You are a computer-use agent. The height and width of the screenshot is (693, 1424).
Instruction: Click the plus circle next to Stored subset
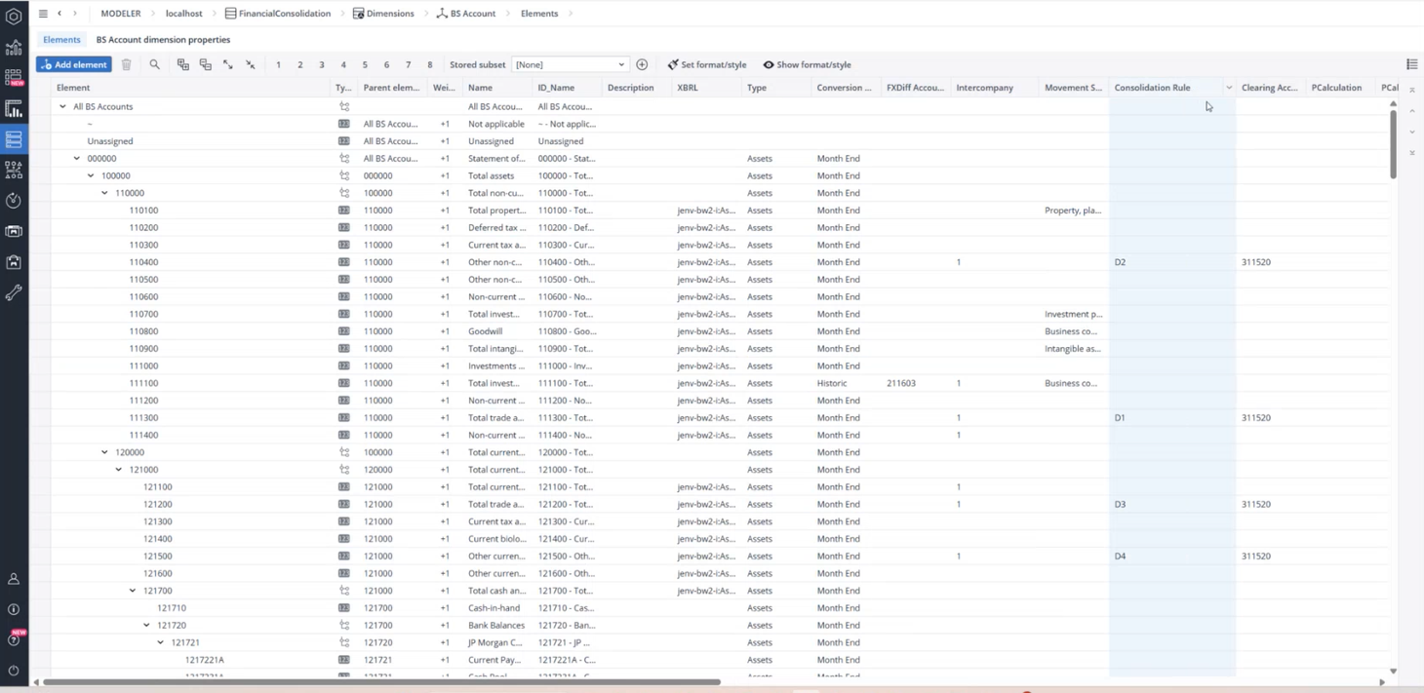point(642,65)
